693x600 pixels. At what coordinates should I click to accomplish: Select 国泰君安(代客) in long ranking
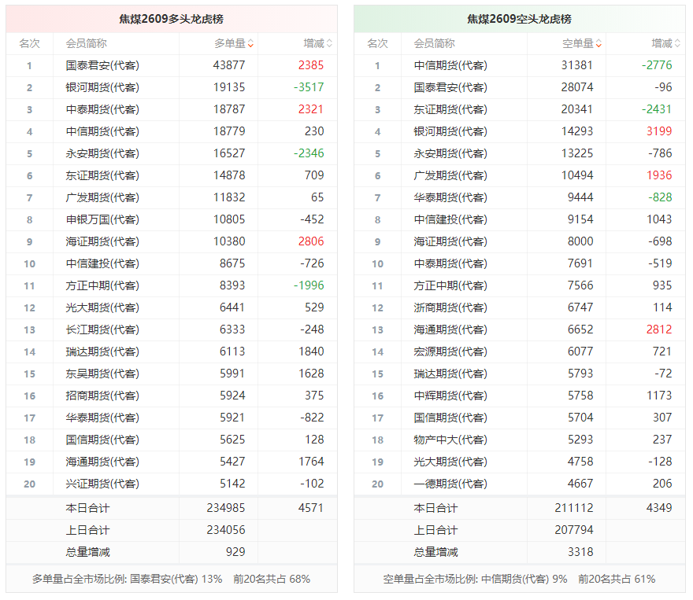(x=102, y=65)
